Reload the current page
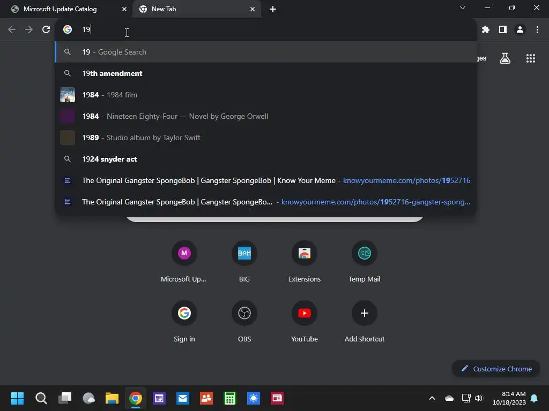Screen dimensions: 549x411 tap(46, 30)
